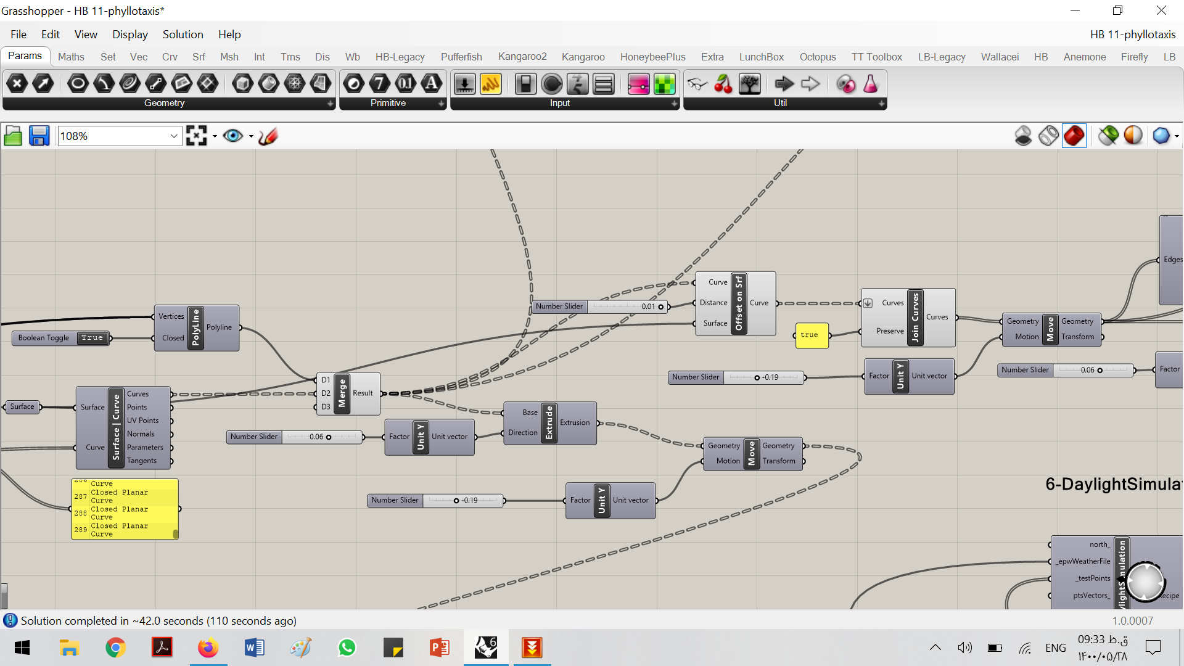Viewport: 1184px width, 666px height.
Task: Select the sketch tool icon
Action: 268,136
